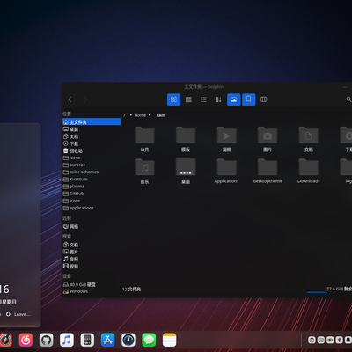Click the root slash in the breadcrumb
The height and width of the screenshot is (352, 352).
(x=124, y=115)
